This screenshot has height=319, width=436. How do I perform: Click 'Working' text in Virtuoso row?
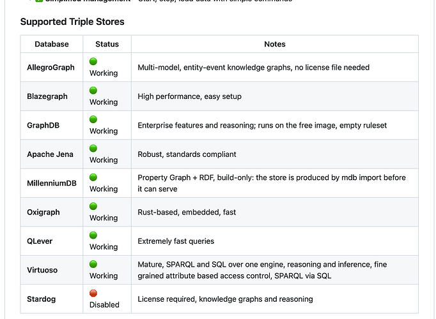pyautogui.click(x=104, y=276)
